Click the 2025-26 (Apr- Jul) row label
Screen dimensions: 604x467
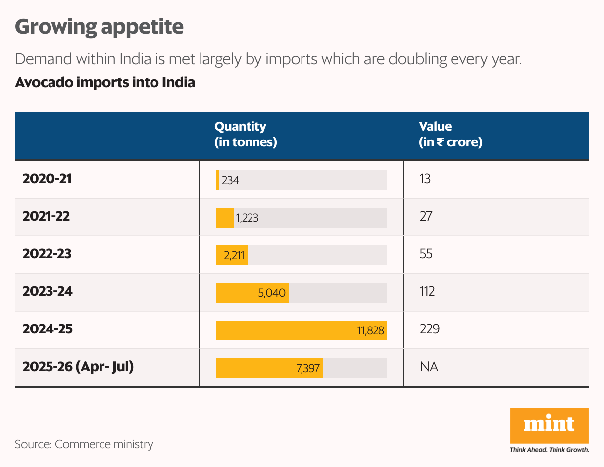point(78,367)
